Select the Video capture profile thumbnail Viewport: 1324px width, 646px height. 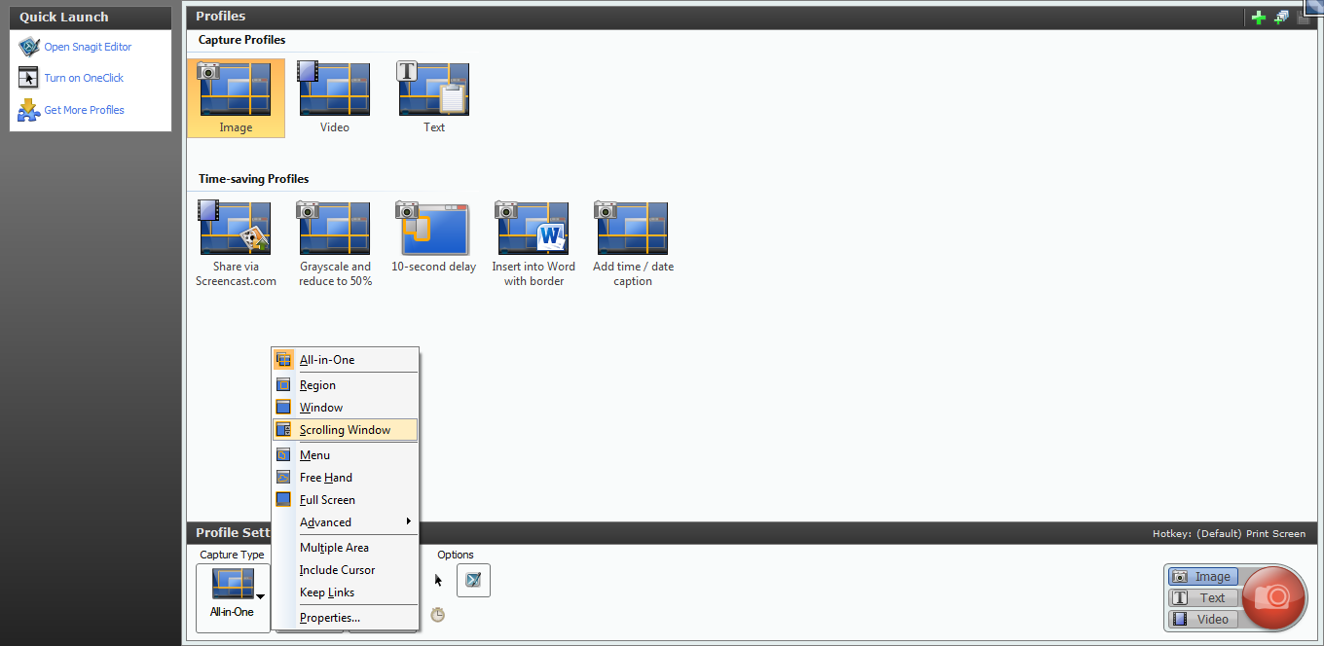tap(334, 97)
